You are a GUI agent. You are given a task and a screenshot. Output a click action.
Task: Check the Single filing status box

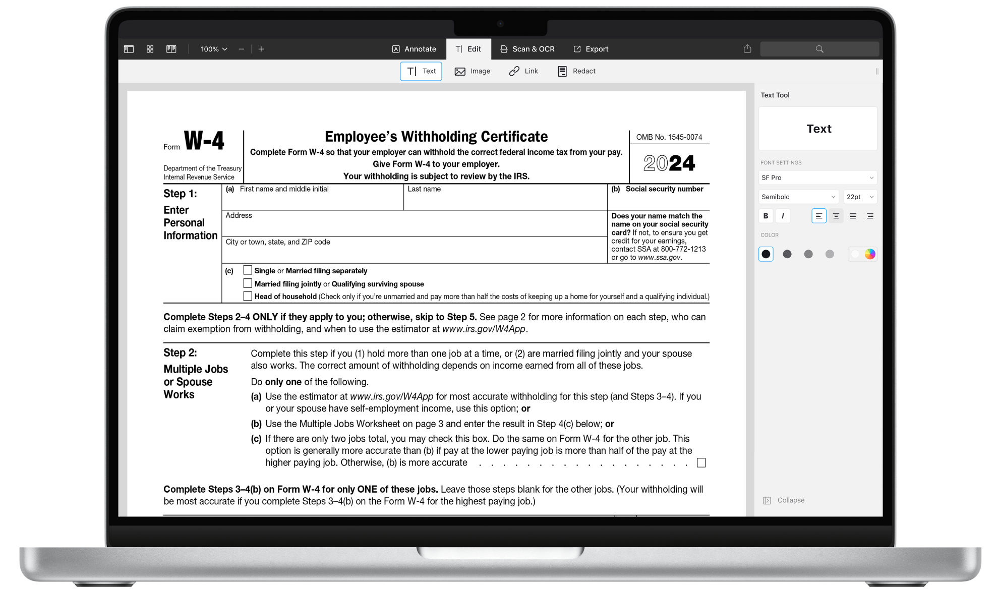(x=248, y=270)
